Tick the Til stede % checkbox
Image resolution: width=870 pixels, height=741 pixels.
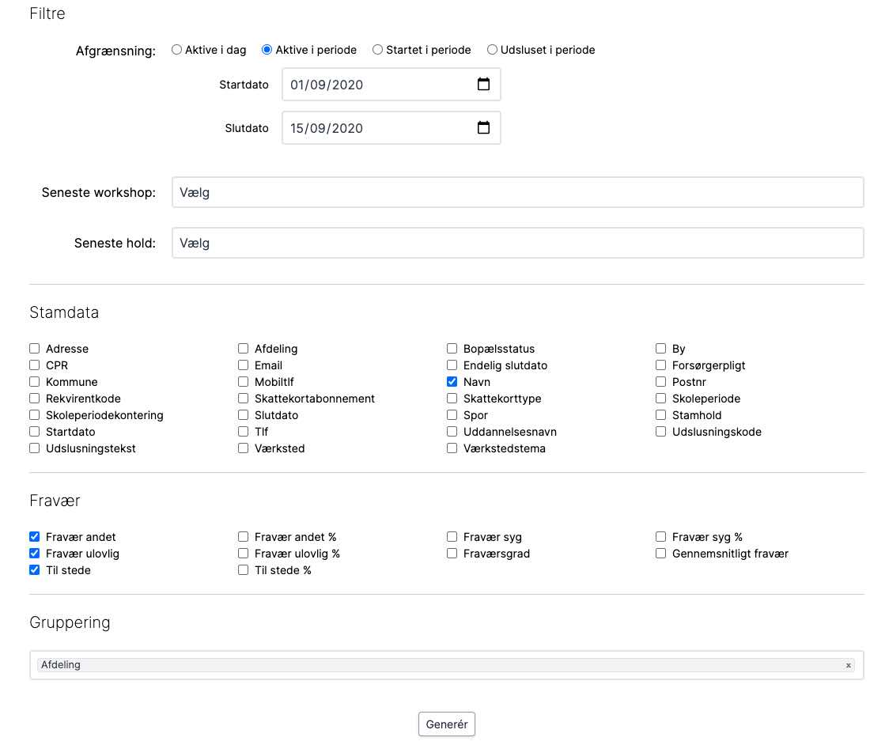point(243,569)
